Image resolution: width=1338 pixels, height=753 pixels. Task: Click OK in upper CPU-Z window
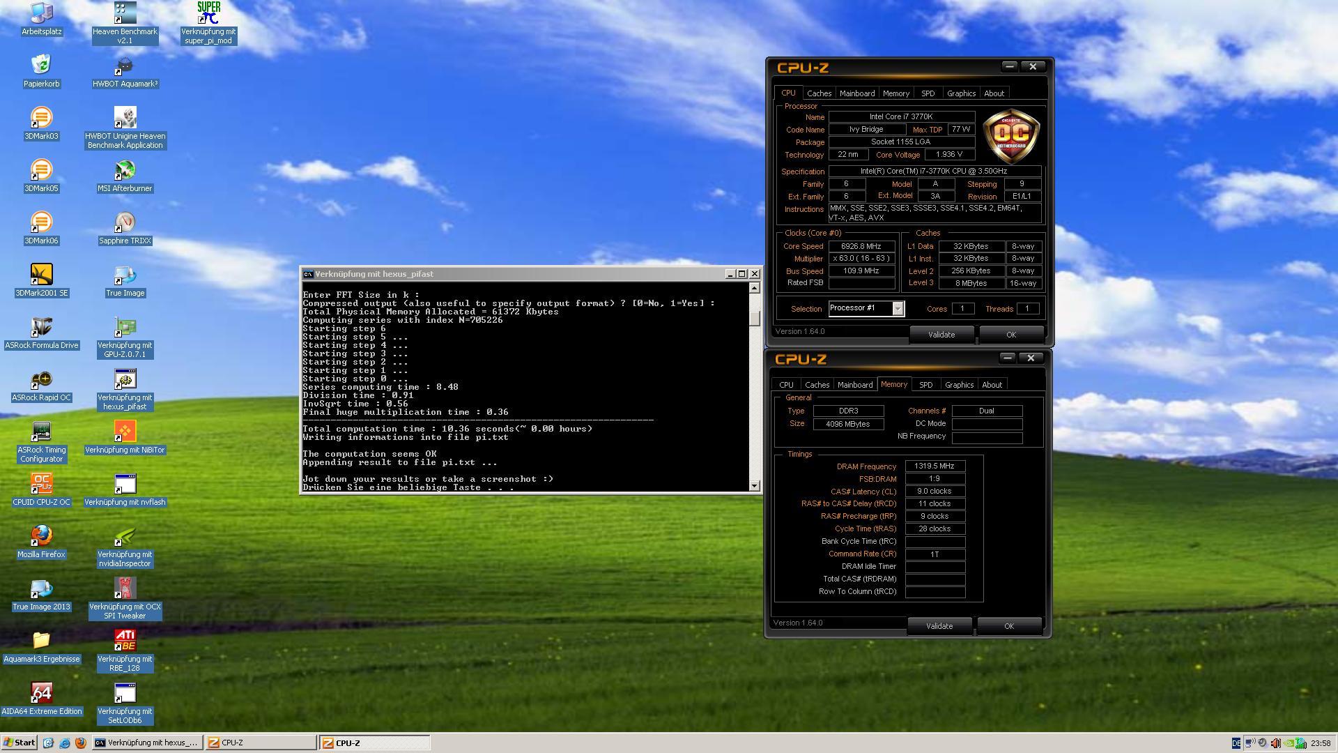1010,335
